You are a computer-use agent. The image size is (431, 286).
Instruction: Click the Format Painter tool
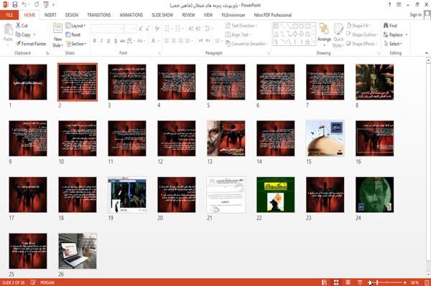coord(31,44)
